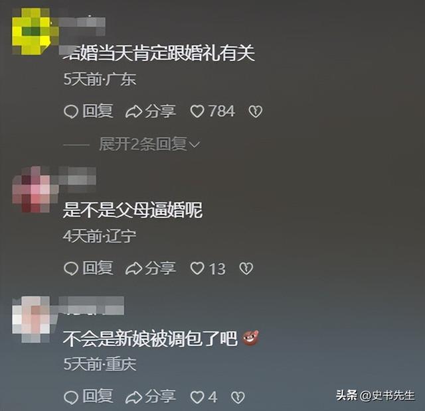Dislike the Chongqing comment with broken heart
This screenshot has height=411, width=425.
pos(238,398)
